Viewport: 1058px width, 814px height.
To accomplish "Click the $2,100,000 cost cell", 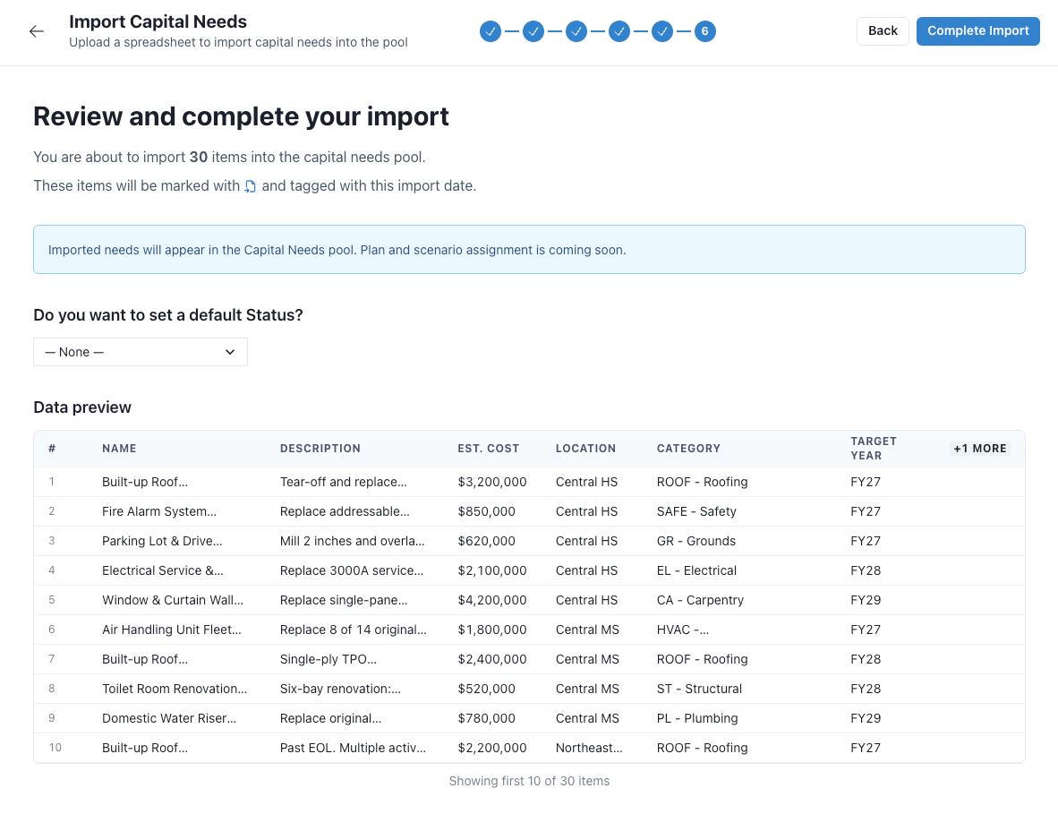I will [x=492, y=571].
